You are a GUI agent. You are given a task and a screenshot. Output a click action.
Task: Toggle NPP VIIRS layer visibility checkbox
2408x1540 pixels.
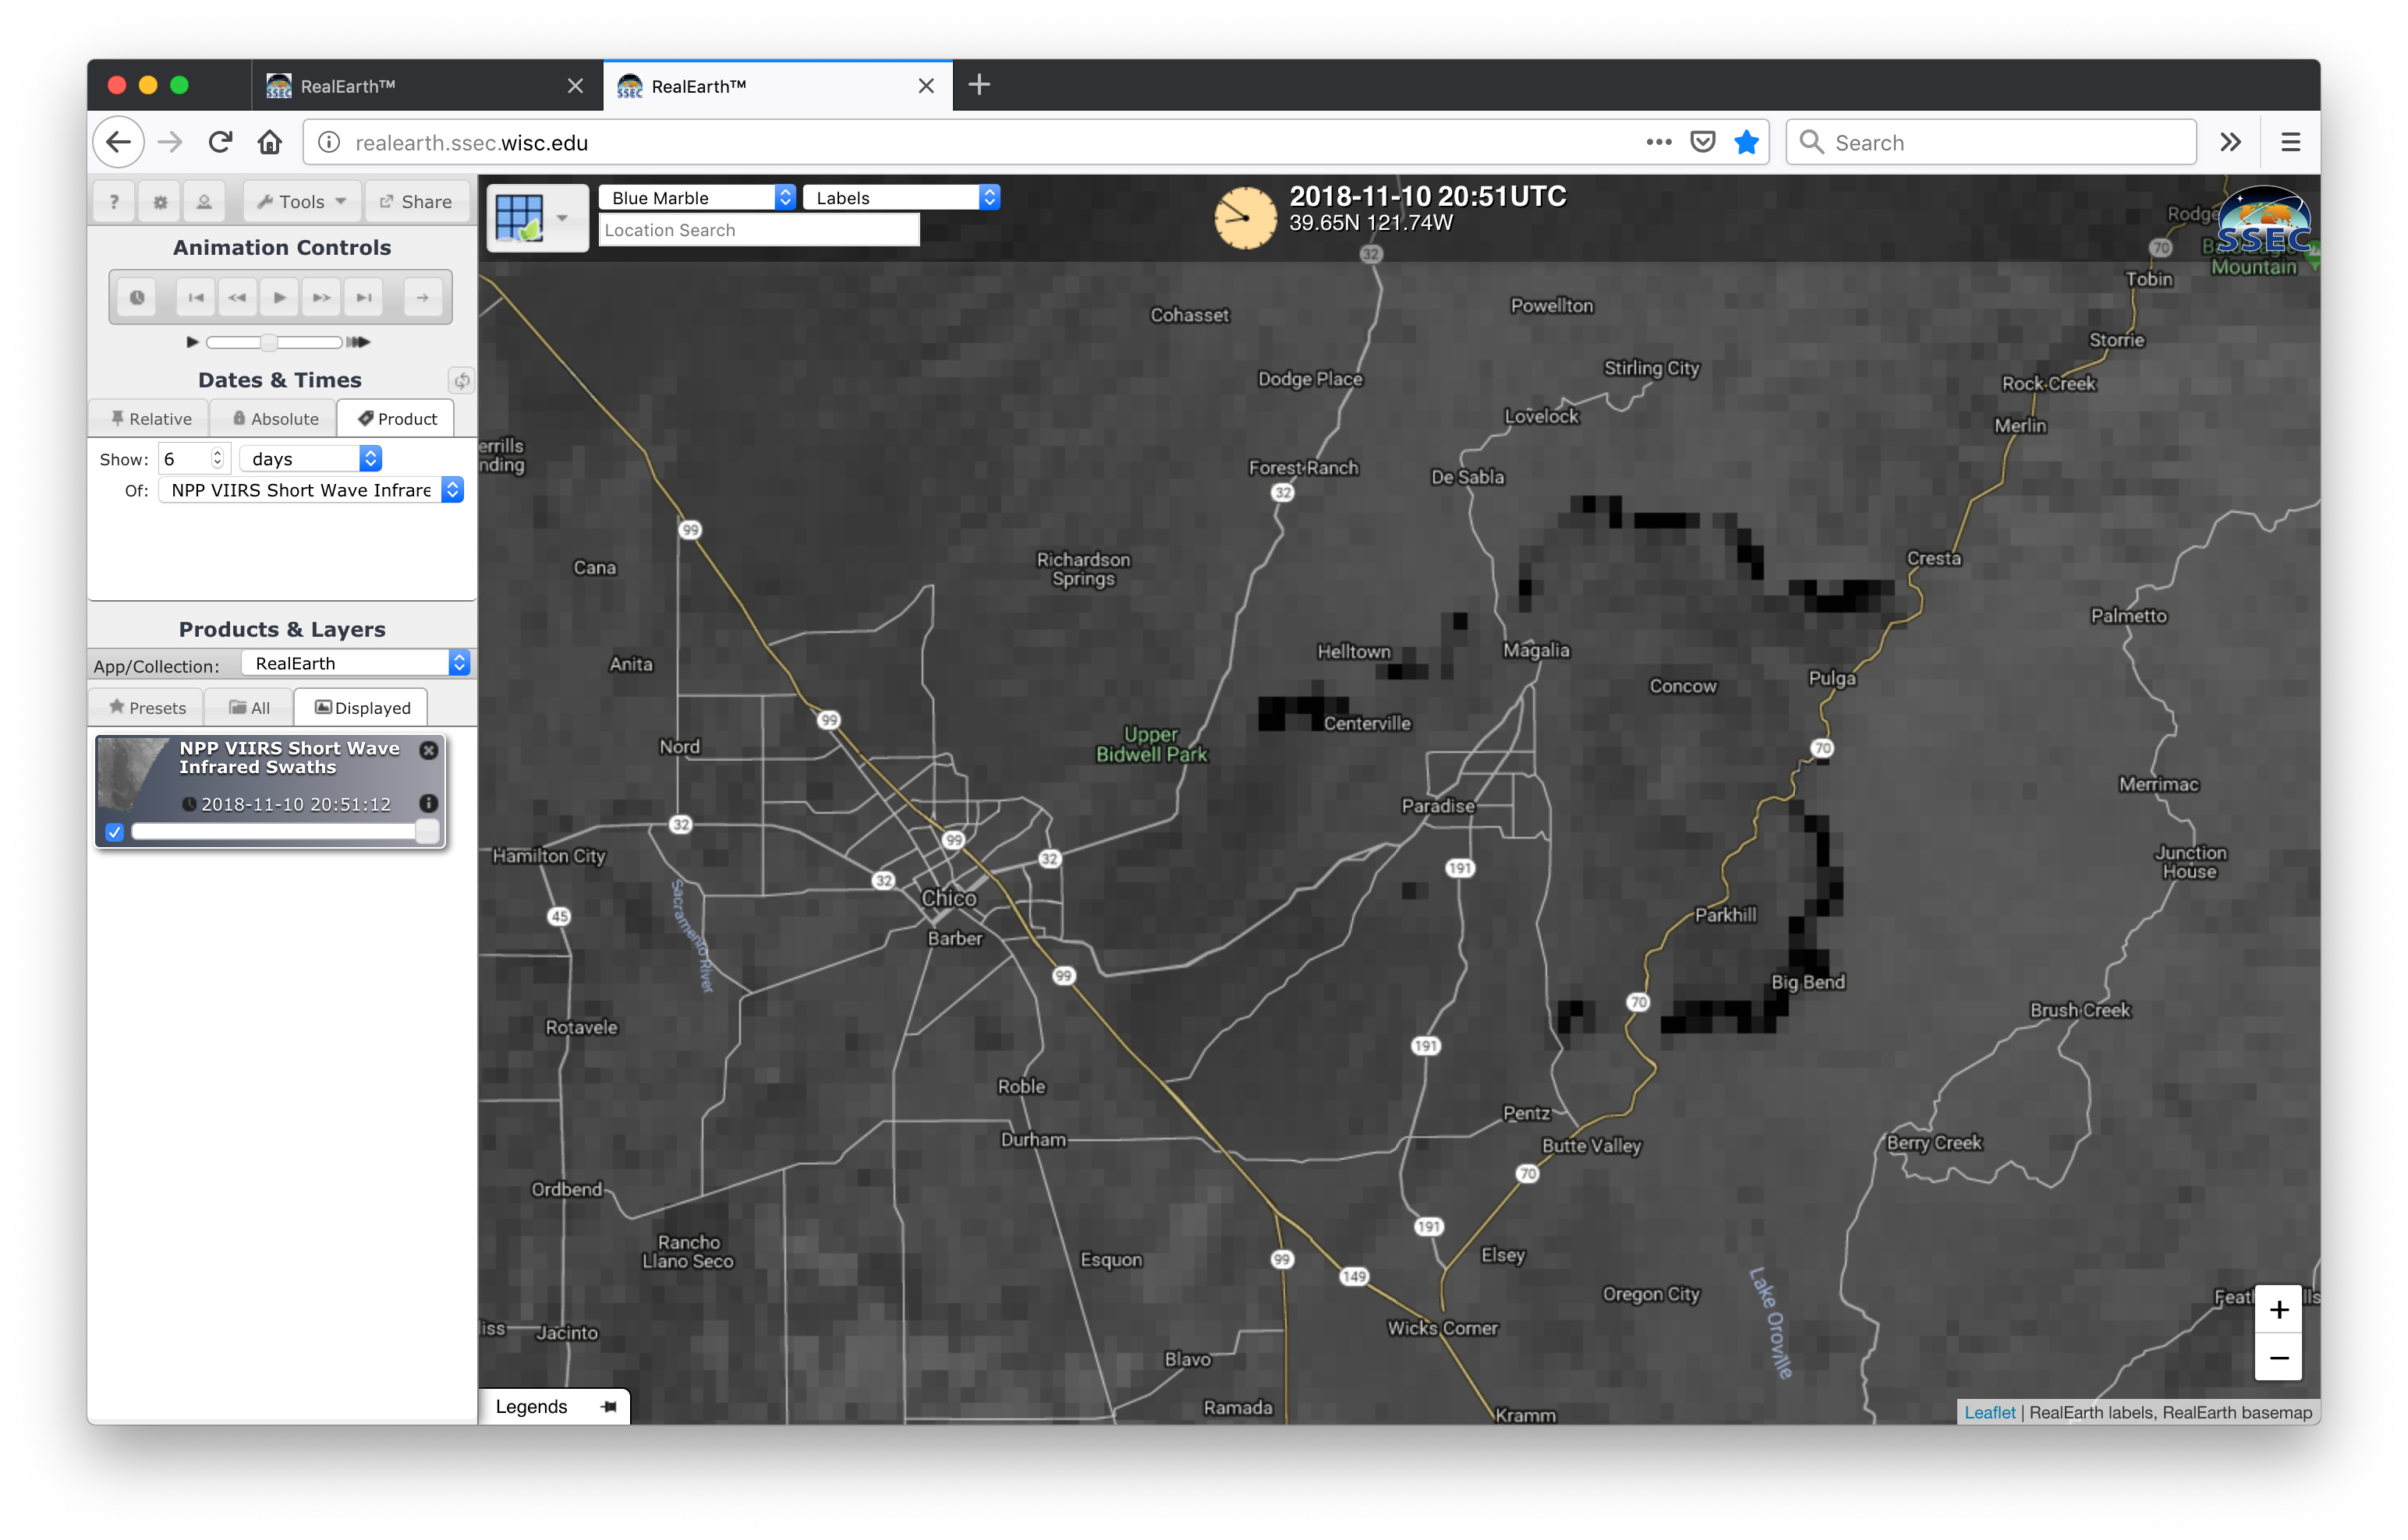[x=115, y=832]
